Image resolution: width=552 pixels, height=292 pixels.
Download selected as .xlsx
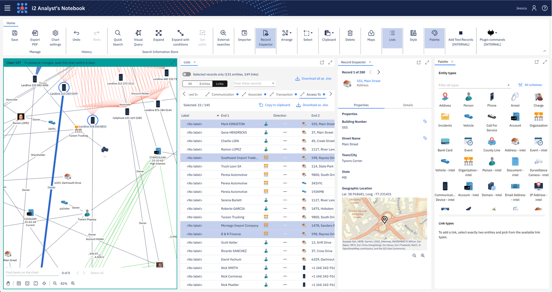[x=312, y=105]
